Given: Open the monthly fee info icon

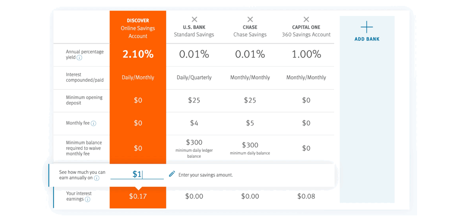Looking at the screenshot, I should point(94,123).
